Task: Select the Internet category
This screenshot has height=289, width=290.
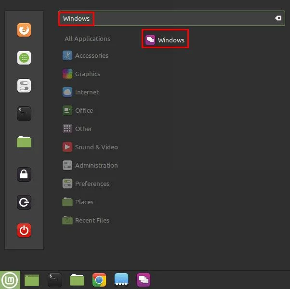Action: tap(80, 92)
